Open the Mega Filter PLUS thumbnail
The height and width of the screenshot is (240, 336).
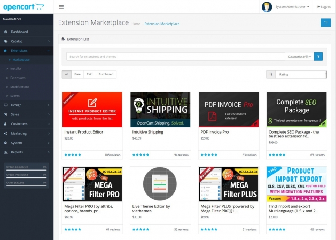(x=229, y=184)
